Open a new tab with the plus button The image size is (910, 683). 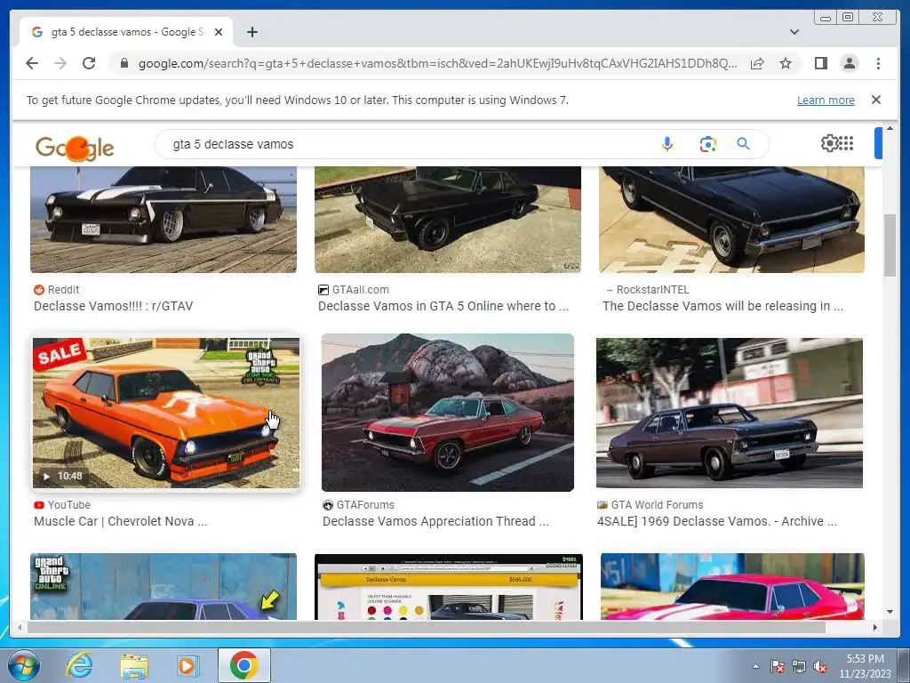(x=251, y=33)
